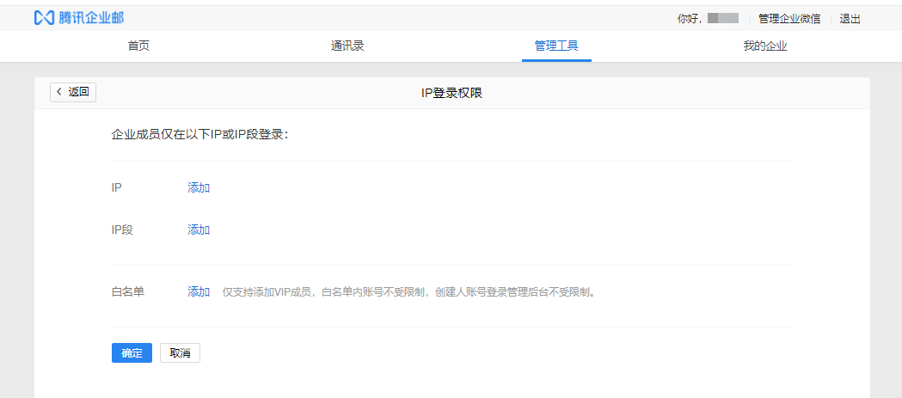Select the 管理工具 tab

[556, 46]
